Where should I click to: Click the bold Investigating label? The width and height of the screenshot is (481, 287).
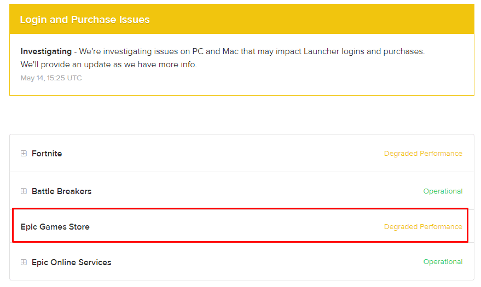coord(46,51)
